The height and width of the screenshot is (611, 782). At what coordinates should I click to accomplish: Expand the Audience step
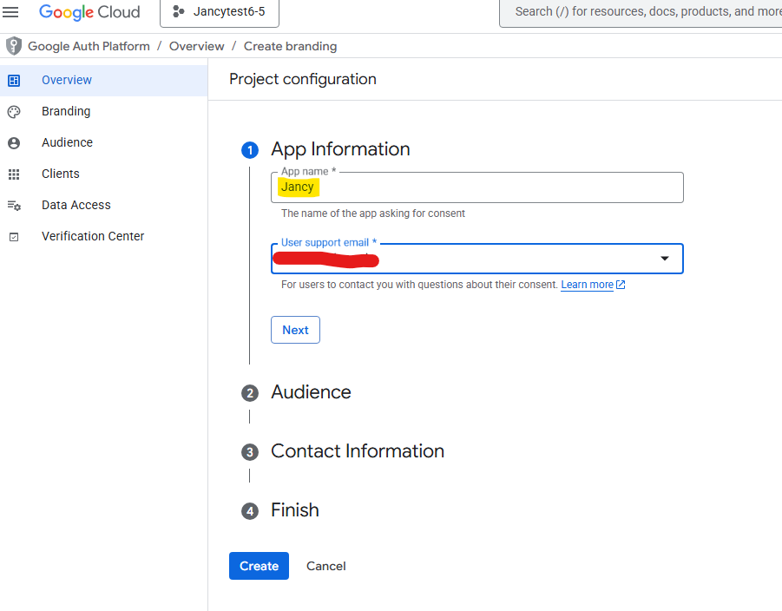click(x=311, y=392)
